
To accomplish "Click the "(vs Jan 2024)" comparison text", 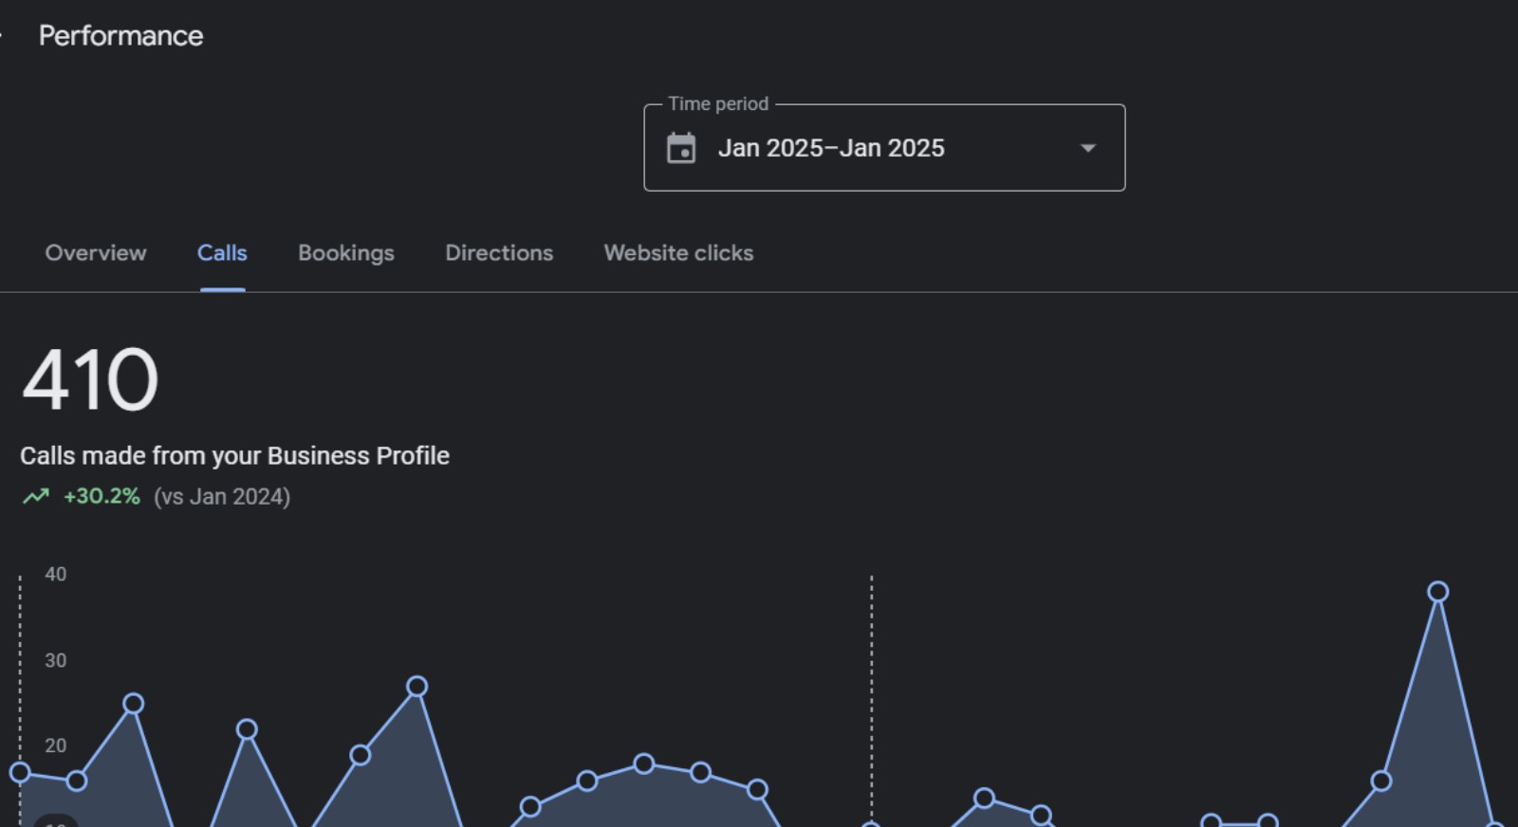I will point(222,496).
